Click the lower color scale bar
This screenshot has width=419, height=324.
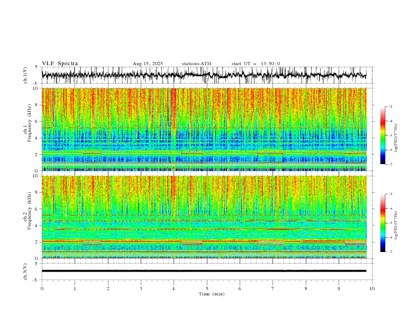click(383, 223)
